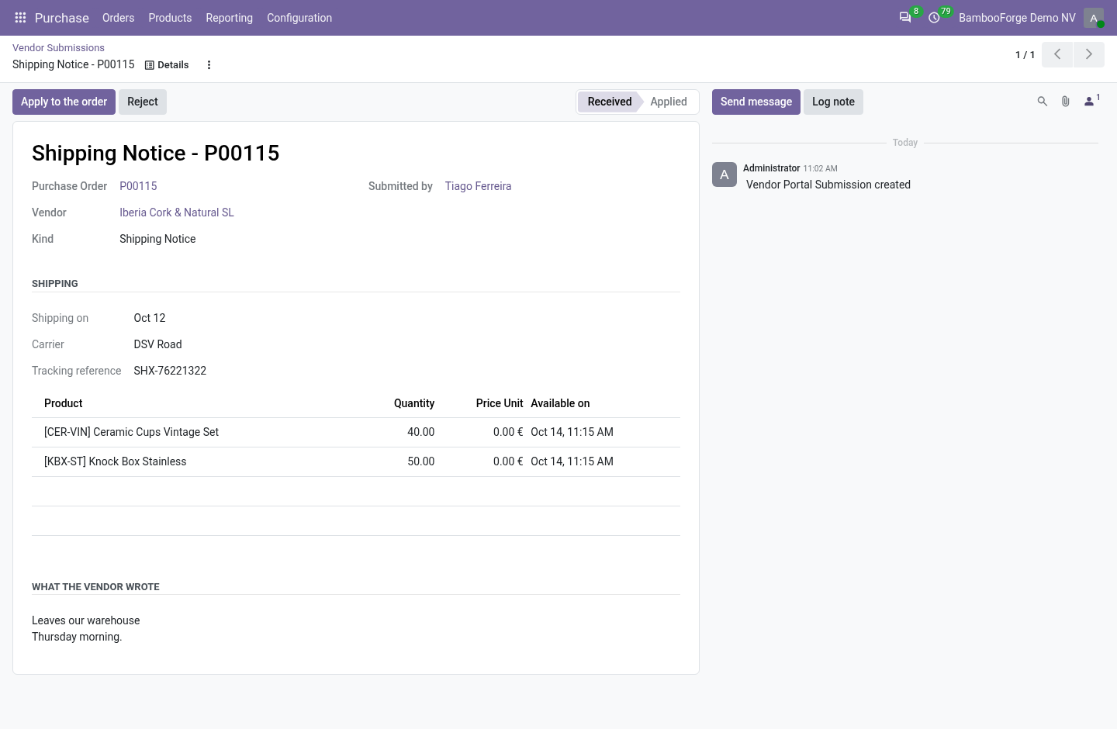Click Apply to the order button
This screenshot has height=729, width=1117.
pos(64,102)
